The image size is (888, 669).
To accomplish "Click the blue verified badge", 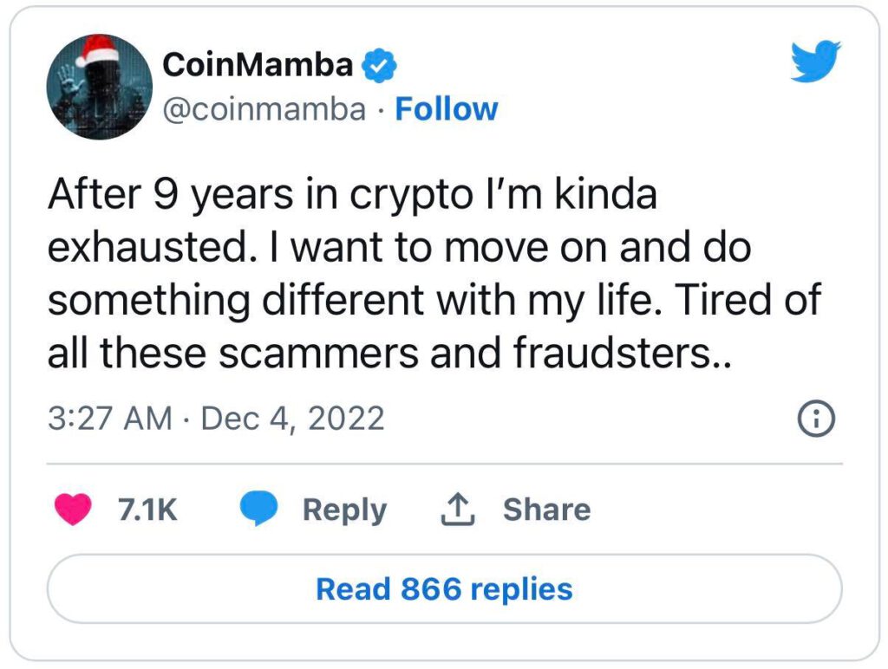I will coord(380,65).
